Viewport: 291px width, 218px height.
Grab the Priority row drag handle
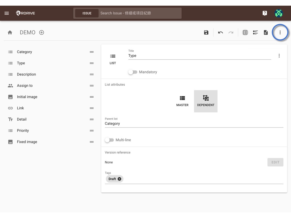92,131
